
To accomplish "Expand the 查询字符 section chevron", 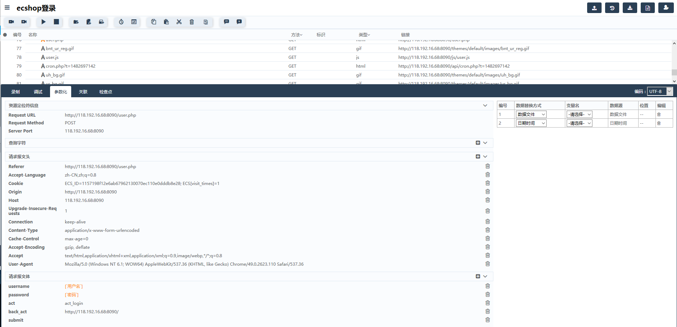I will [x=485, y=143].
